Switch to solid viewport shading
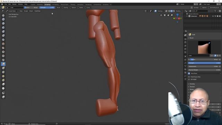Screen dimensions: 222x125 pyautogui.click(x=171, y=11)
